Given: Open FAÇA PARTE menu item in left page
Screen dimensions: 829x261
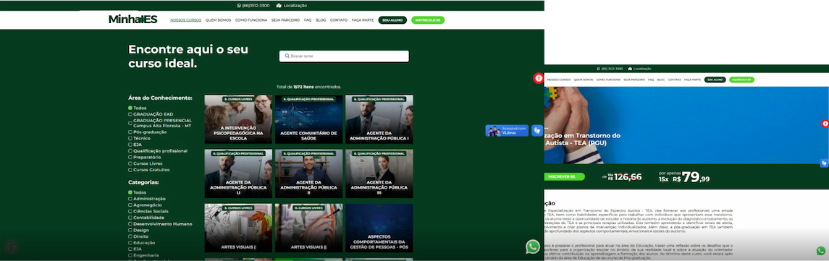Looking at the screenshot, I should [x=363, y=20].
